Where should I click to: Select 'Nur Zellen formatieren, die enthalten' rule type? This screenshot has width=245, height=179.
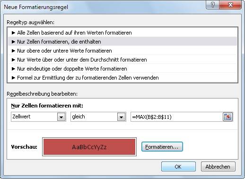coord(122,42)
